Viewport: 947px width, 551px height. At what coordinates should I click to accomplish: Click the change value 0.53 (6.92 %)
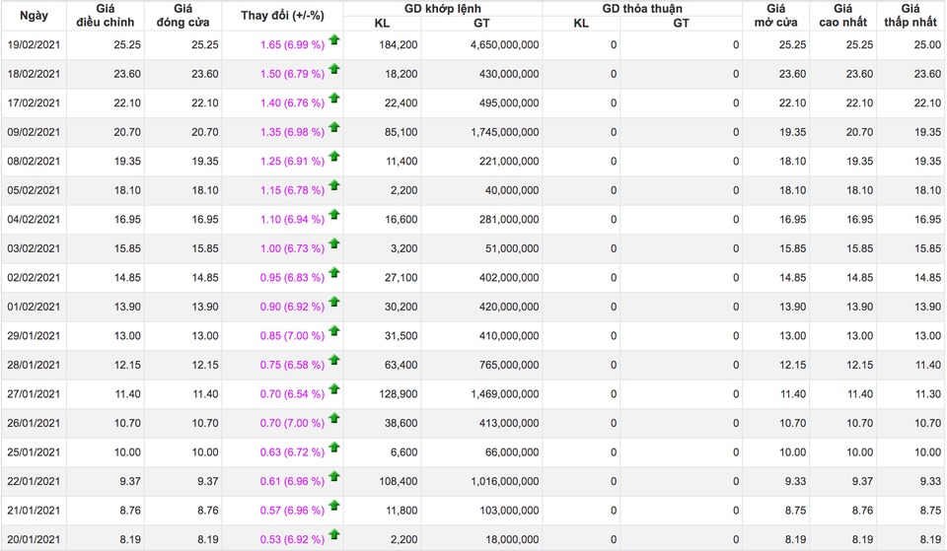[292, 539]
